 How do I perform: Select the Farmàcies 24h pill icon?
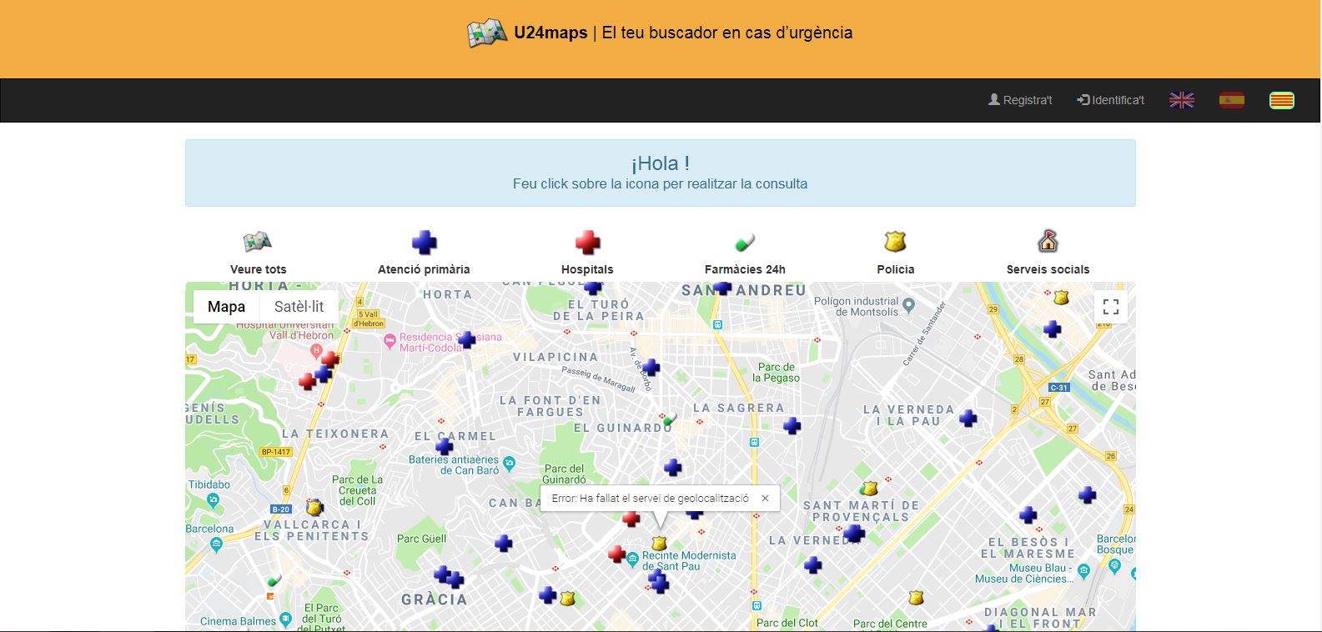click(x=745, y=243)
